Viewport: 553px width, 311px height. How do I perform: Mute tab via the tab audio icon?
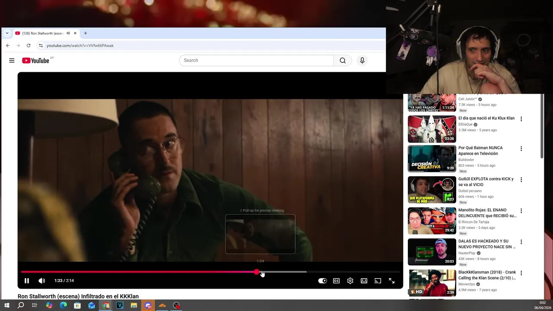(x=68, y=33)
